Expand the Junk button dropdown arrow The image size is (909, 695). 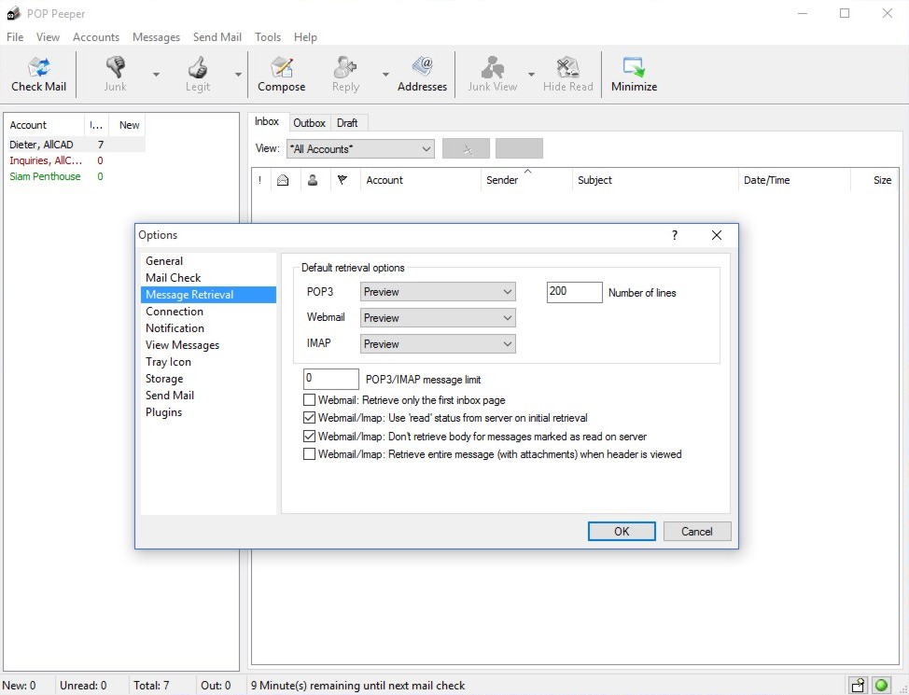coord(156,75)
